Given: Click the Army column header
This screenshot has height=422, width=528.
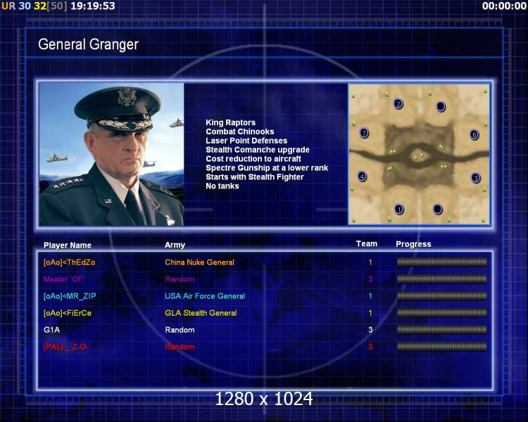Looking at the screenshot, I should click(x=175, y=245).
